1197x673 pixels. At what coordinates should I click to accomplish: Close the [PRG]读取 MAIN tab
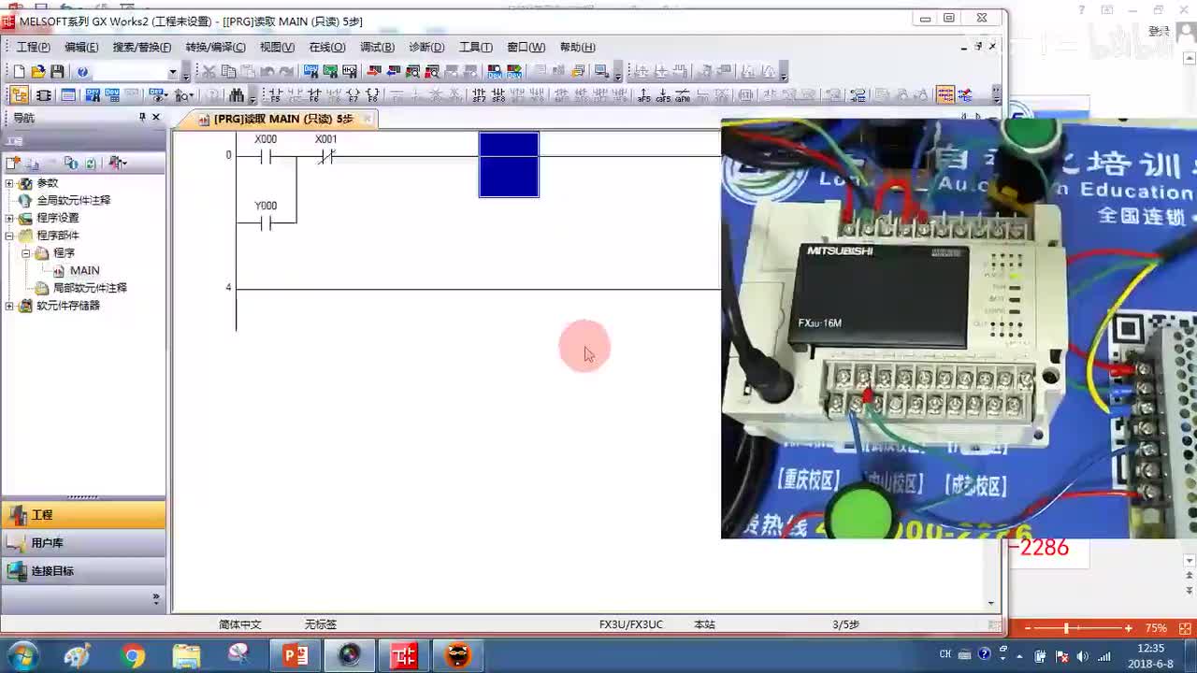(368, 119)
